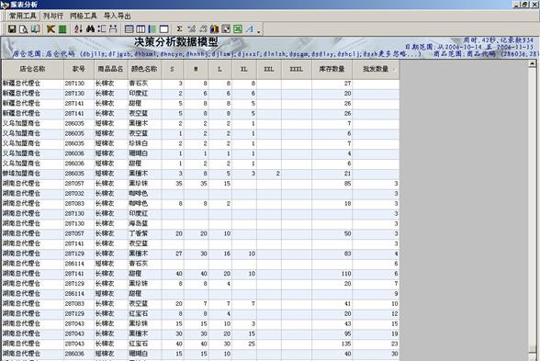Image resolution: width=540 pixels, height=361 pixels.
Task: Click the solid green grid icon
Action: coord(62,29)
